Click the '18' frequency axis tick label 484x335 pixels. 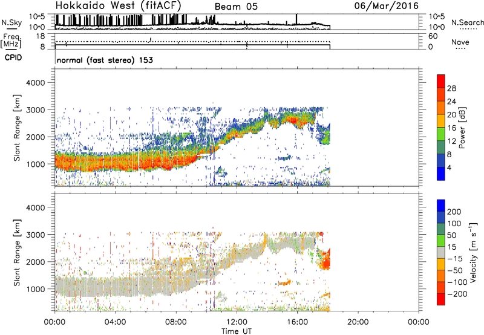[41, 36]
